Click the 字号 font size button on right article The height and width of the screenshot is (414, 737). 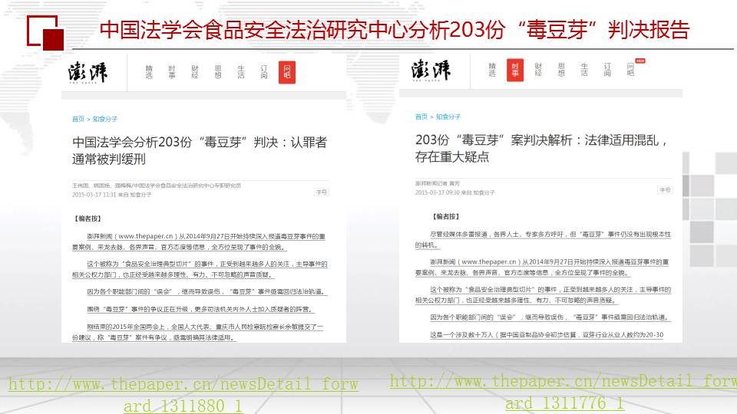665,189
